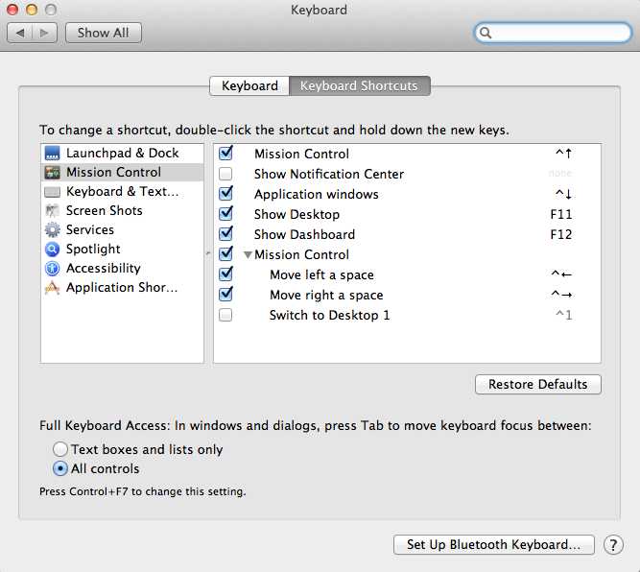Uncheck Move right a space checkbox
Viewport: 640px width, 572px height.
pyautogui.click(x=225, y=295)
